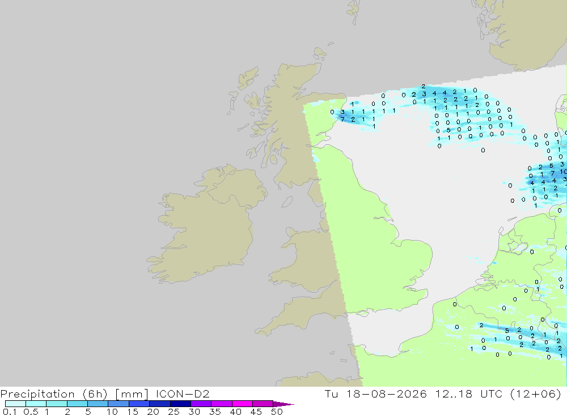567x415 pixels.
Task: Click the '7' rainfall value near Scotland's east coast
Action: 342,119
